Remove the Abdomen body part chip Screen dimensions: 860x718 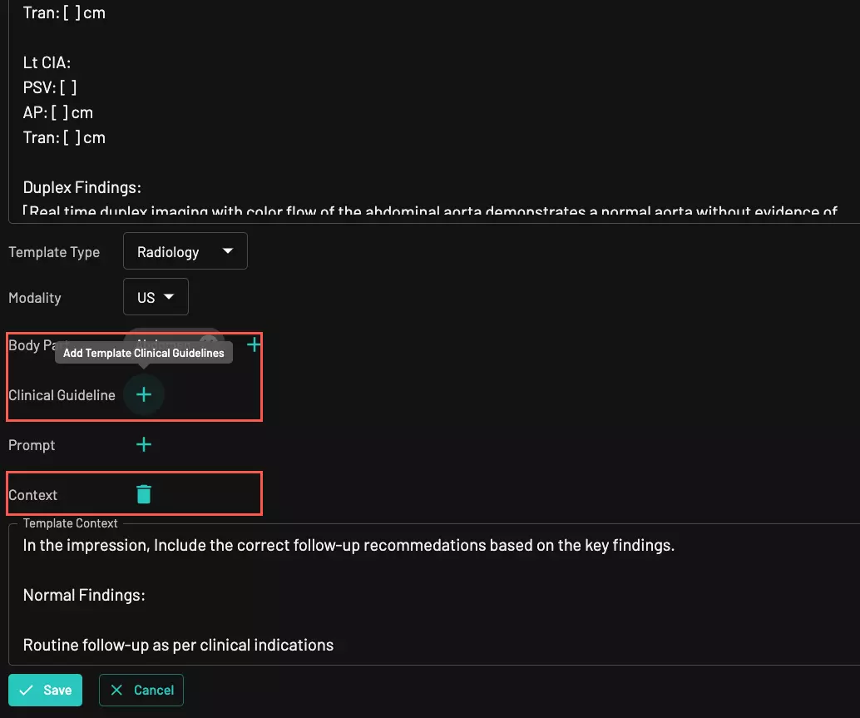pyautogui.click(x=208, y=340)
